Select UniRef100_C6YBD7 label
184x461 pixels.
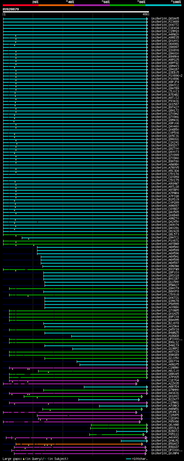click(x=165, y=209)
